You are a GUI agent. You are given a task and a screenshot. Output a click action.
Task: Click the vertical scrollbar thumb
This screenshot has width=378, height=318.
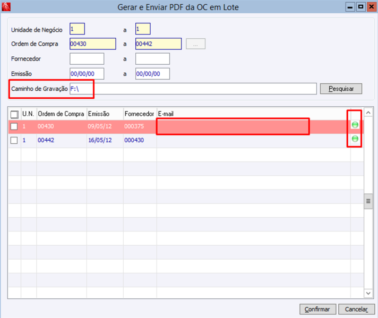click(x=368, y=201)
